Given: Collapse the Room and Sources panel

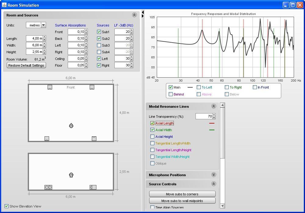Looking at the screenshot, I should tap(134, 15).
